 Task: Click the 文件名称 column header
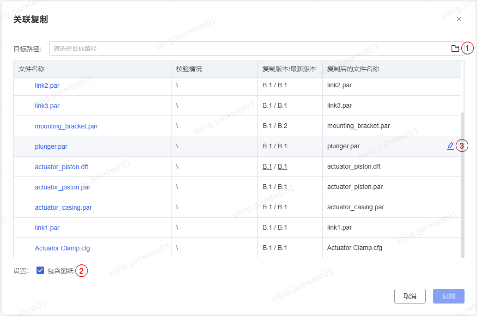[x=31, y=69]
